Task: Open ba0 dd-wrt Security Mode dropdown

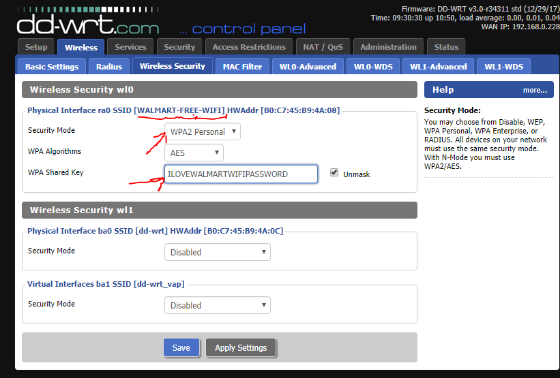Action: (218, 252)
